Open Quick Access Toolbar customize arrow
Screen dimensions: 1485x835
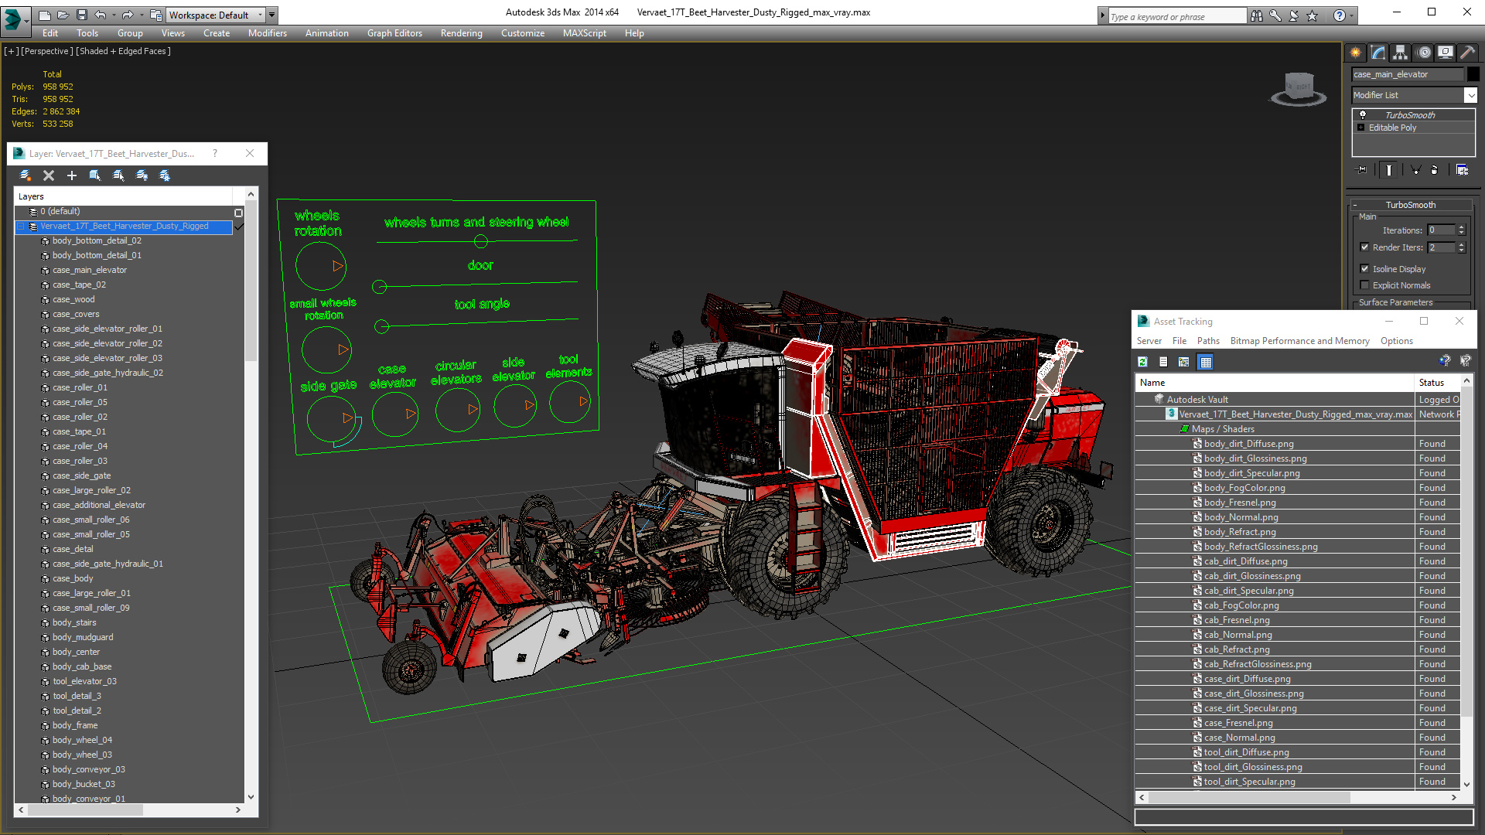click(272, 15)
